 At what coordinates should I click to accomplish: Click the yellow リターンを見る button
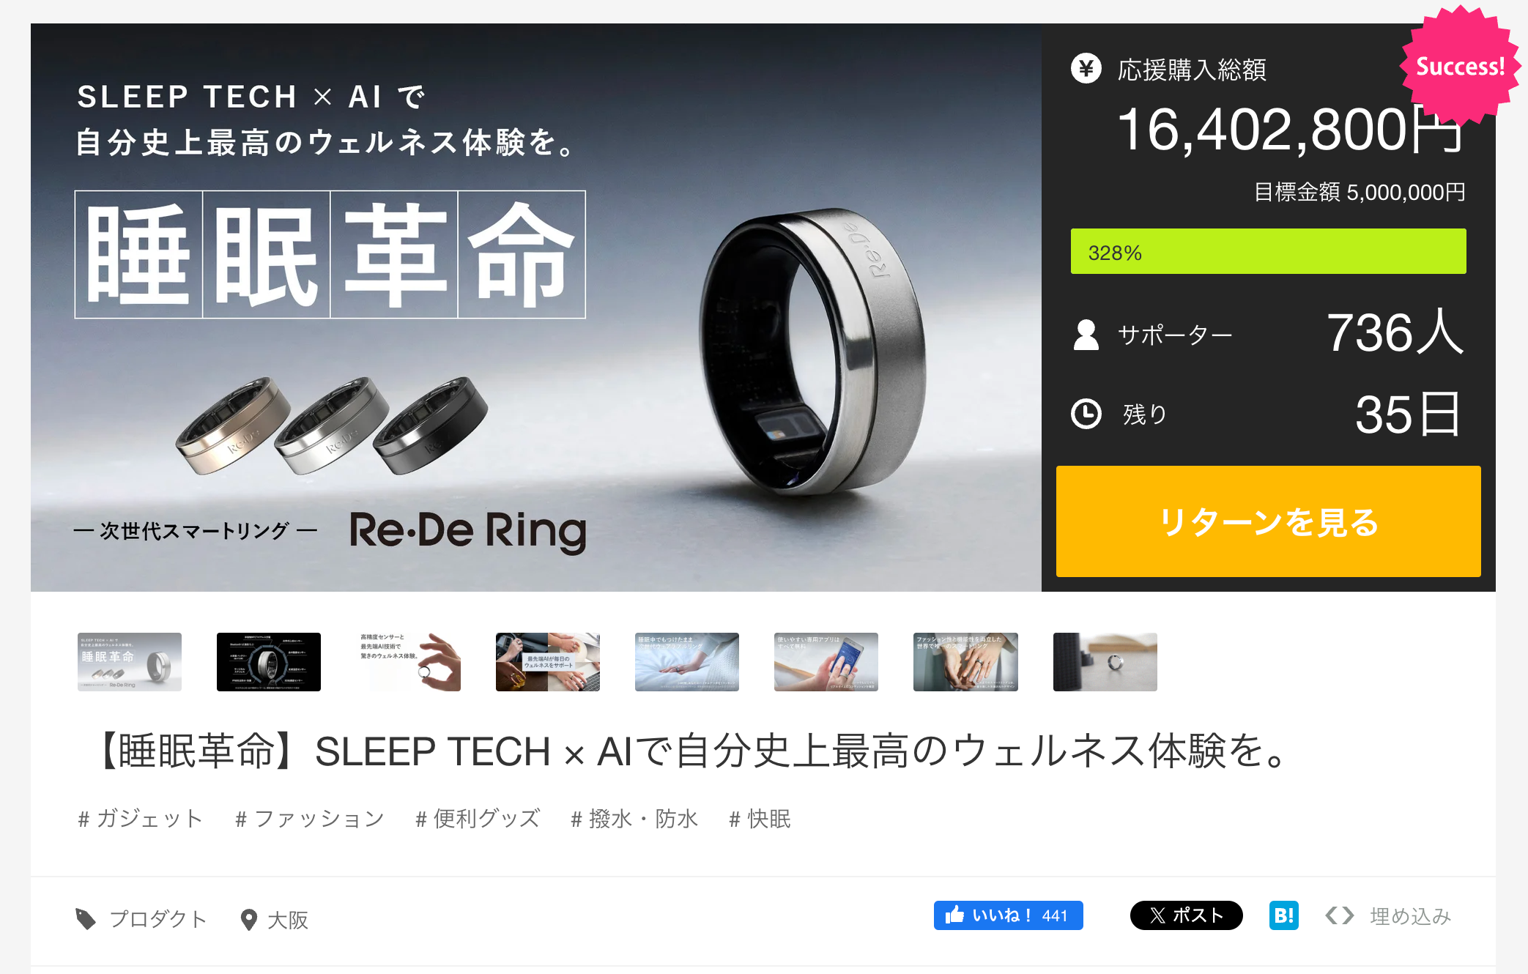[x=1268, y=521]
